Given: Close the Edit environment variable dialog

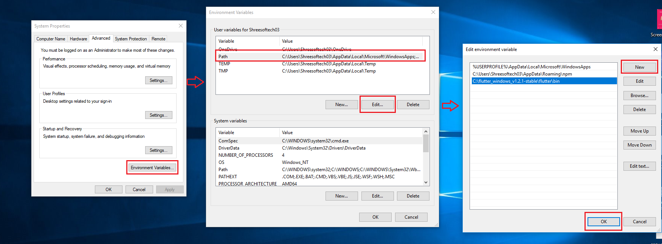Looking at the screenshot, I should coord(656,49).
